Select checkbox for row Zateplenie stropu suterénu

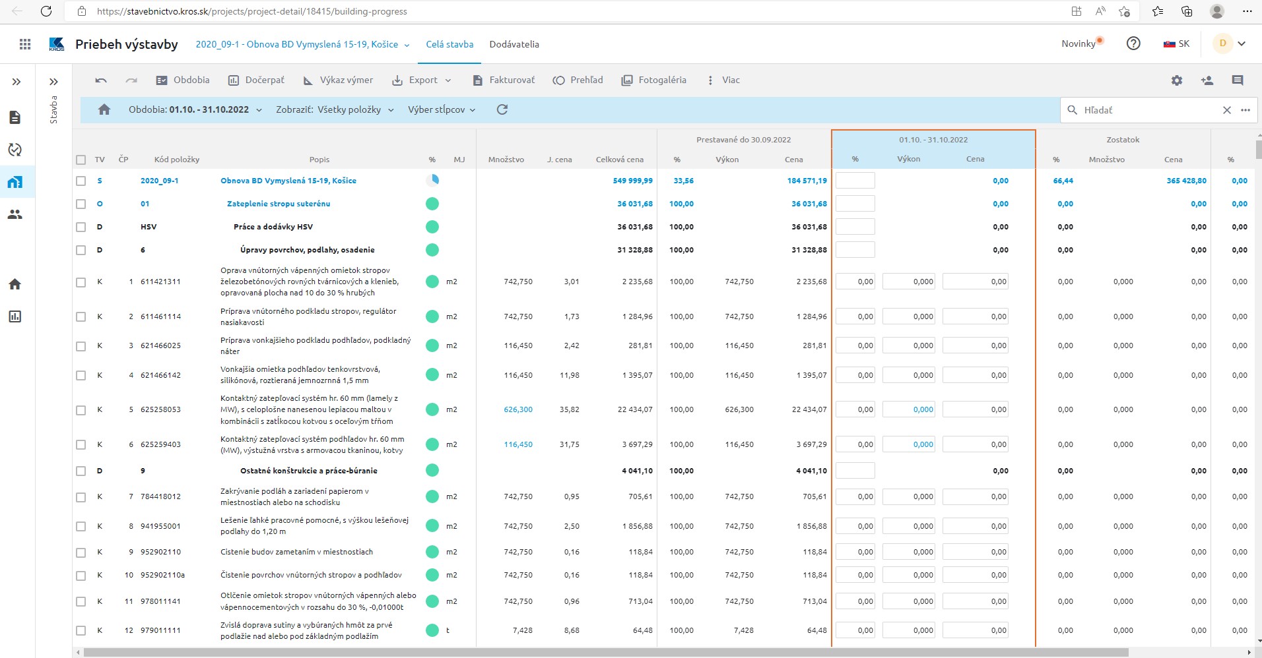(x=81, y=204)
